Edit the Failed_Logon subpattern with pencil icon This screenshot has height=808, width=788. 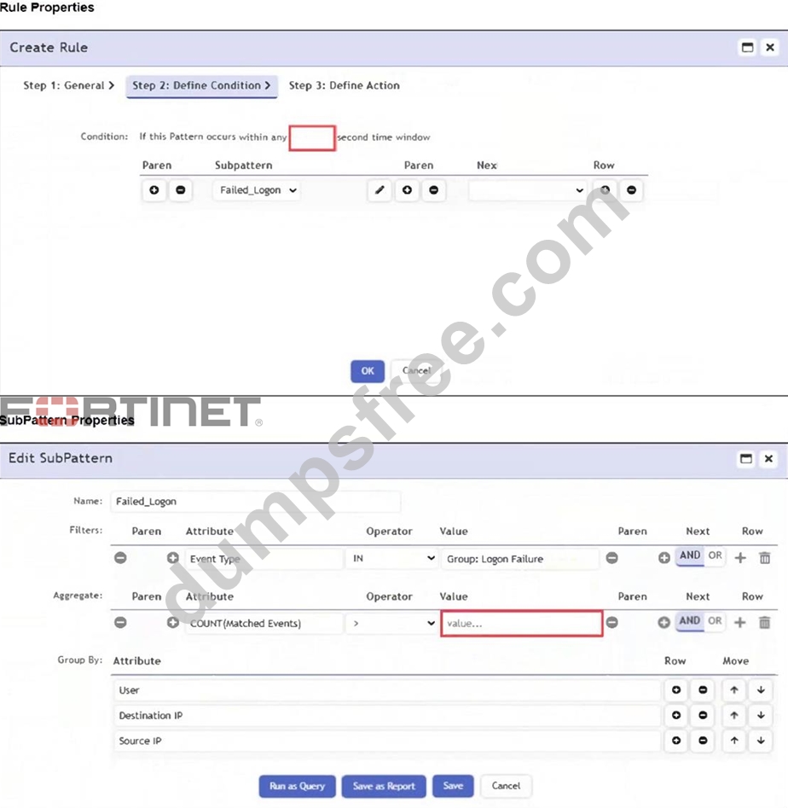click(380, 190)
